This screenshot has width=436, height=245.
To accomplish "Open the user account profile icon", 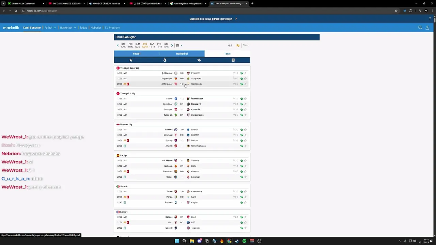I will (x=427, y=28).
